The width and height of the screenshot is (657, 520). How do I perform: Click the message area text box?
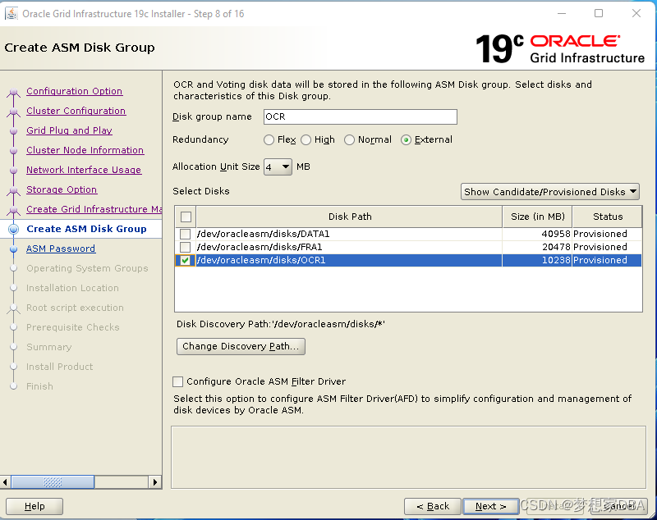pyautogui.click(x=408, y=457)
